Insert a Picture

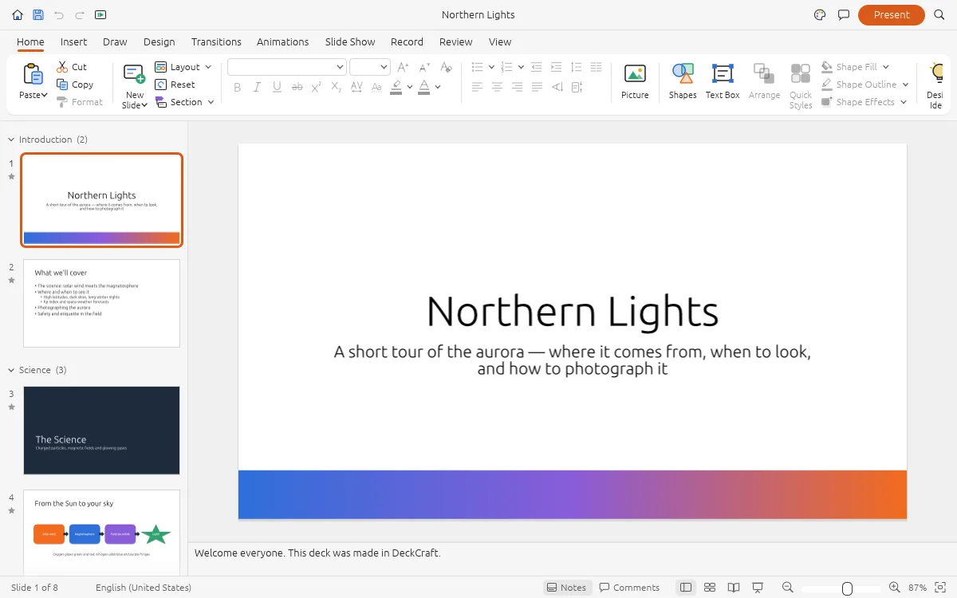(635, 82)
